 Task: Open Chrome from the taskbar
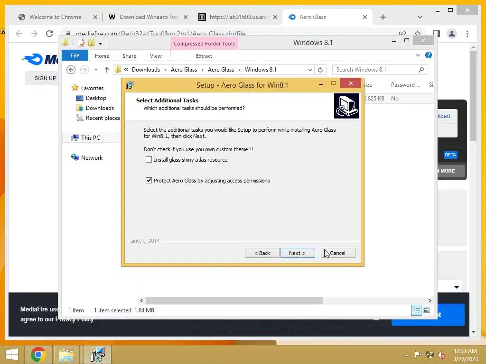pyautogui.click(x=38, y=355)
